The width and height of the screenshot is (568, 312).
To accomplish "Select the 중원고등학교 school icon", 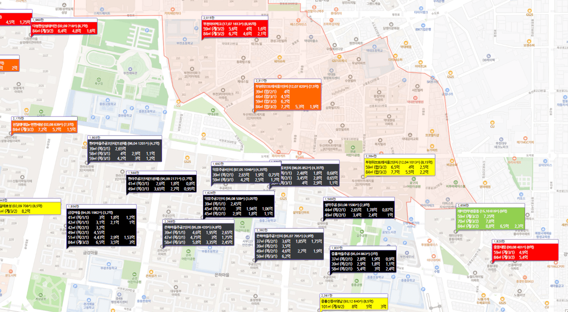I will pos(108,100).
